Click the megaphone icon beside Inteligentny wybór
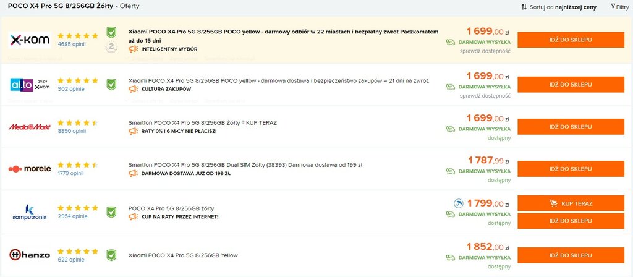The height and width of the screenshot is (277, 633). coord(134,49)
